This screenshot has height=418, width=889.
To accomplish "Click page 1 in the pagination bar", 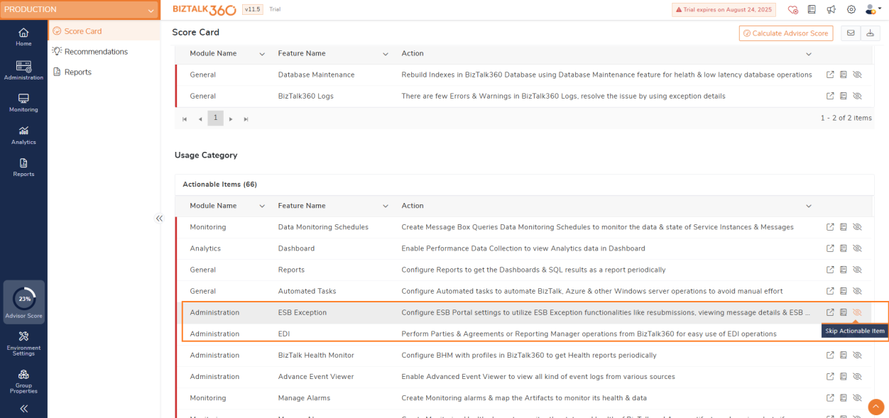I will pyautogui.click(x=215, y=118).
